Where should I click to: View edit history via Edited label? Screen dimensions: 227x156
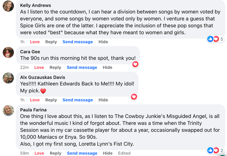click(x=124, y=153)
